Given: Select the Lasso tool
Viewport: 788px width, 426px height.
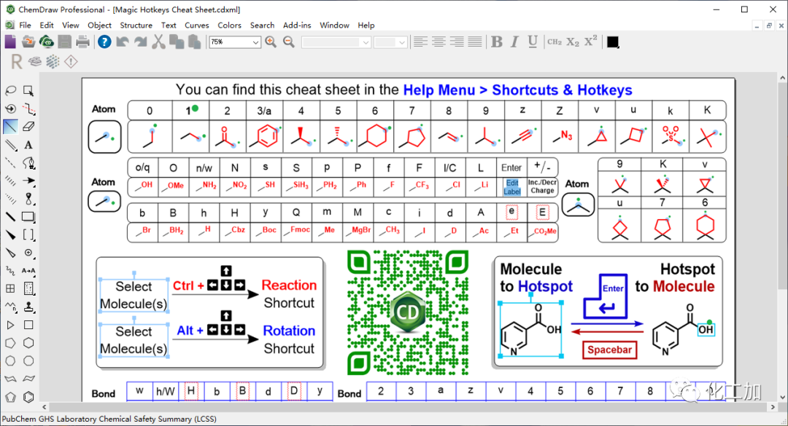Looking at the screenshot, I should click(10, 91).
